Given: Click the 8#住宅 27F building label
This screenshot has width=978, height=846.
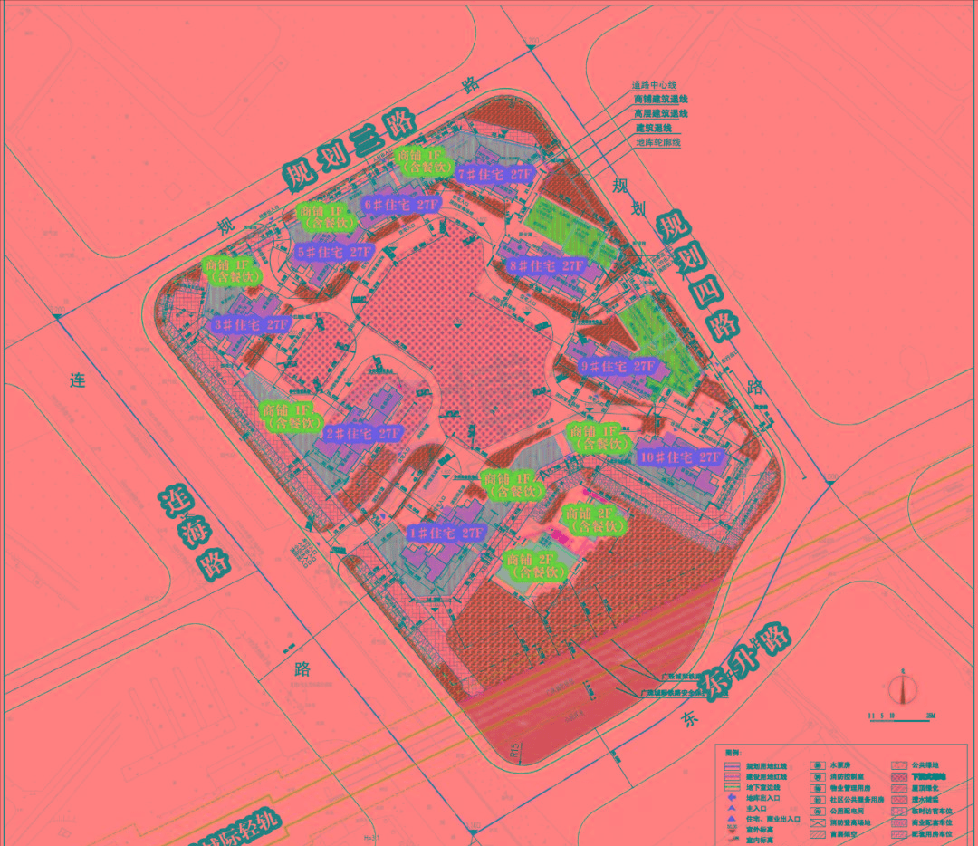Looking at the screenshot, I should [546, 265].
